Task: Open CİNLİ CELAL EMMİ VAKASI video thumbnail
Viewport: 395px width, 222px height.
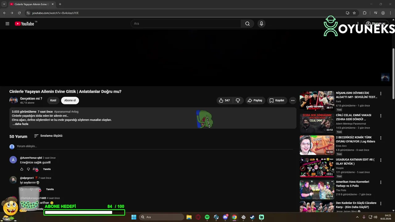Action: [x=317, y=123]
